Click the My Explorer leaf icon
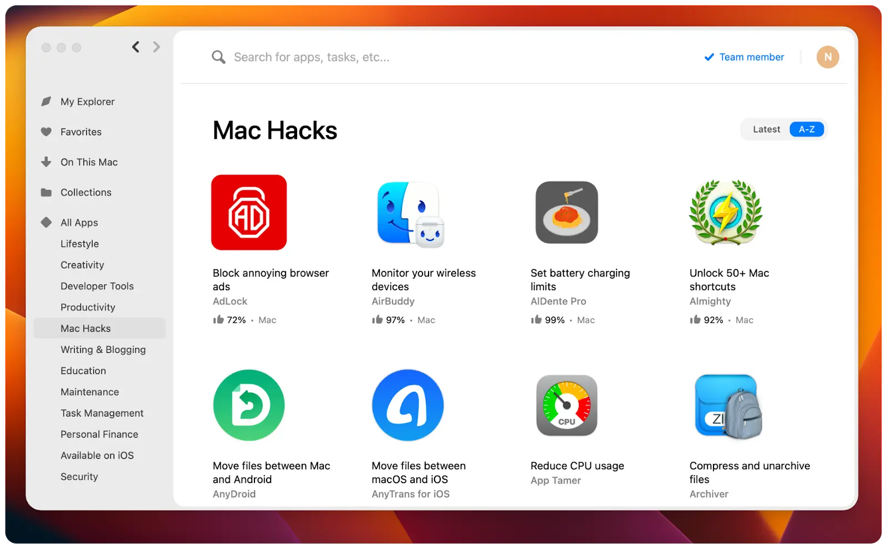Viewport: 887px width, 549px height. point(47,101)
